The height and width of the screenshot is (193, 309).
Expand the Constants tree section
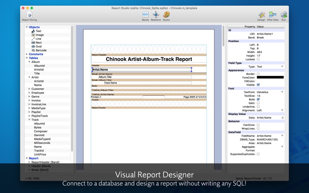tap(27, 54)
